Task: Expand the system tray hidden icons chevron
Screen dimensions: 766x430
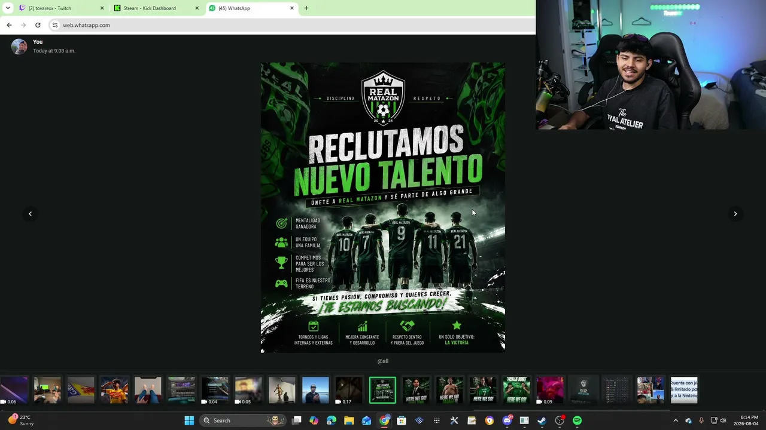Action: 676,420
